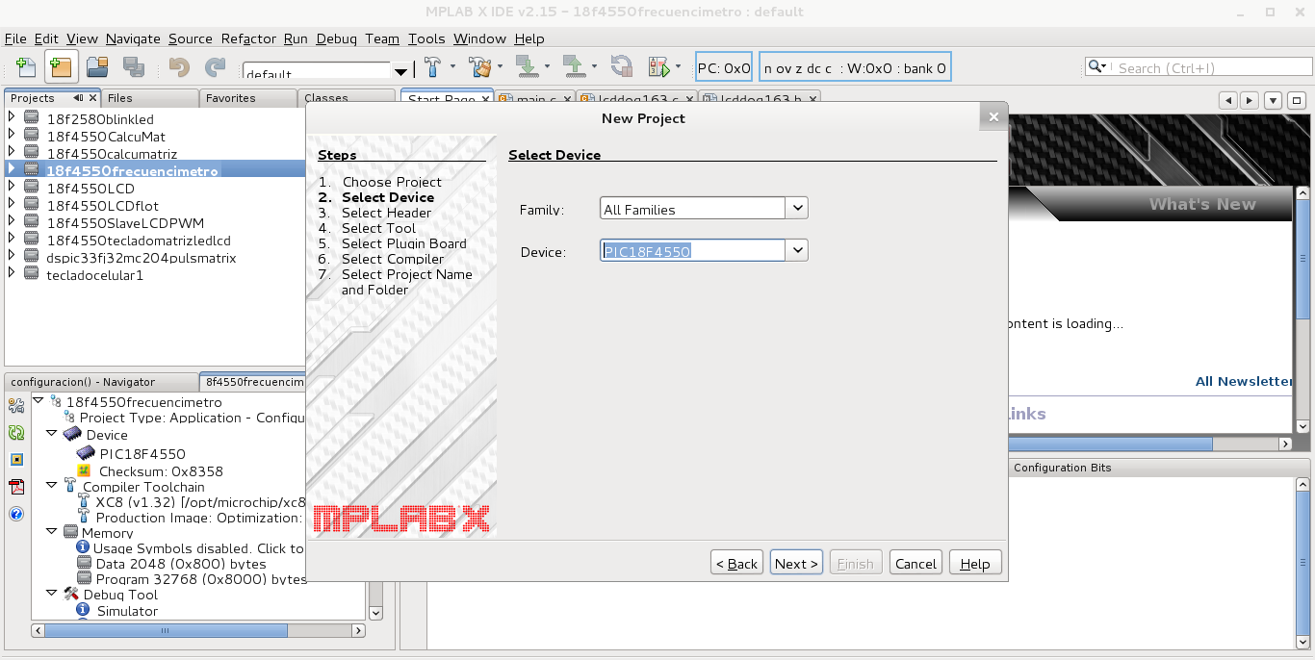Click the Checksum yellow icon in dashboard

click(85, 471)
